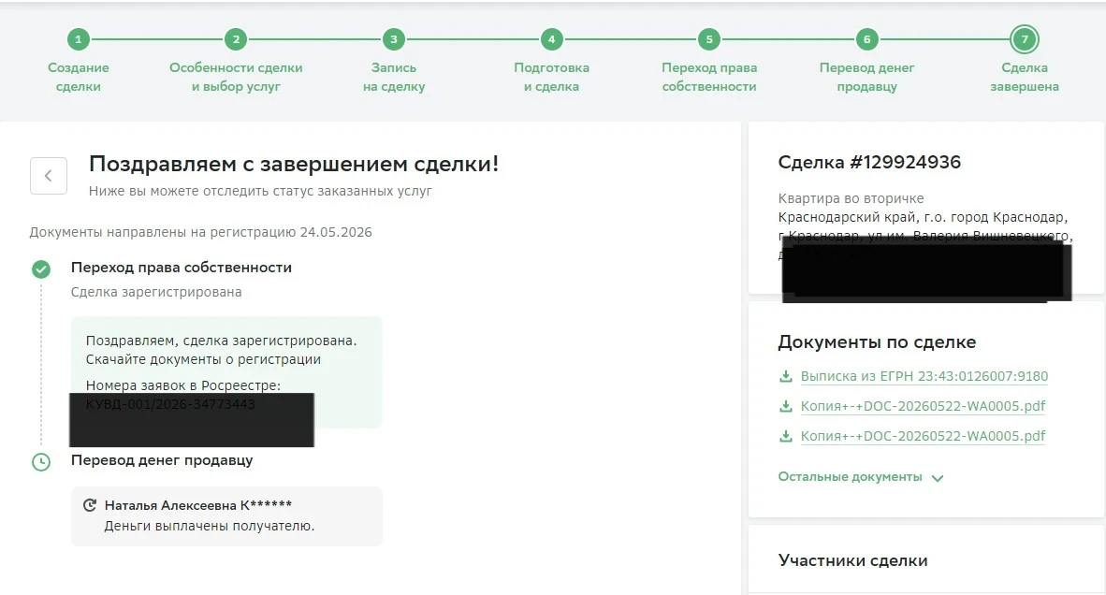This screenshot has height=595, width=1106.
Task: Select step 5 circle in the progress bar
Action: (x=709, y=39)
